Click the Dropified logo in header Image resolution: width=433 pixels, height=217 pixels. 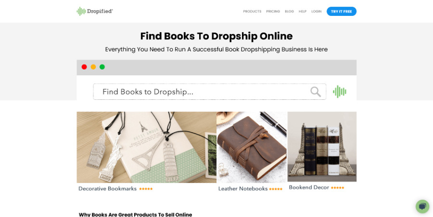[95, 12]
